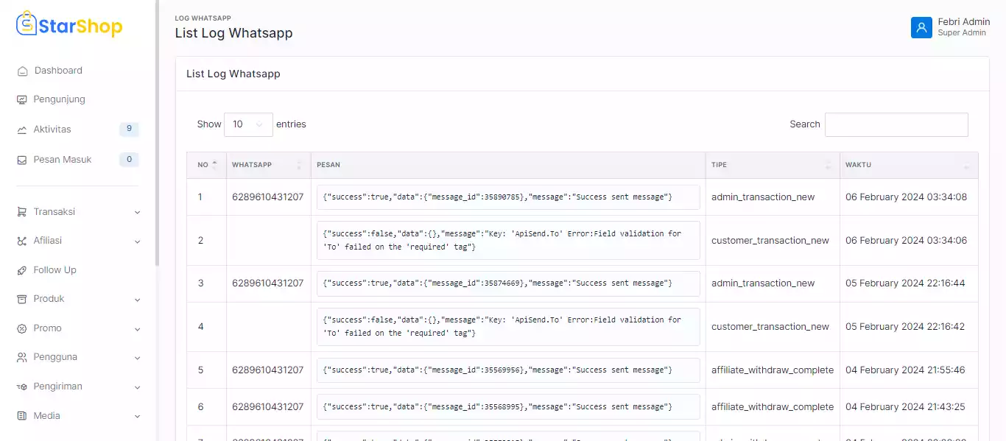Click the Aktivitas chart icon
The height and width of the screenshot is (441, 1006).
click(x=22, y=130)
